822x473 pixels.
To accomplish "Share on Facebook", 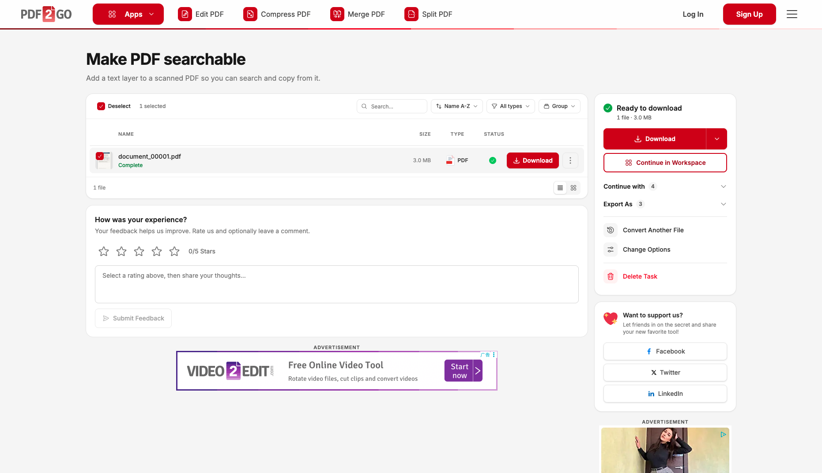I will tap(665, 351).
